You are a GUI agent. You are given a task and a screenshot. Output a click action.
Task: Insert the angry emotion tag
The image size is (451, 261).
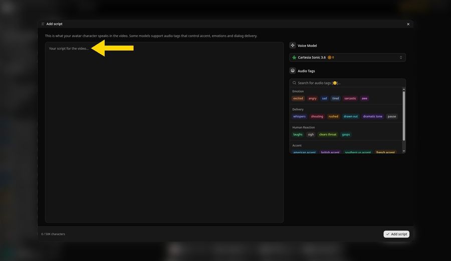[312, 98]
